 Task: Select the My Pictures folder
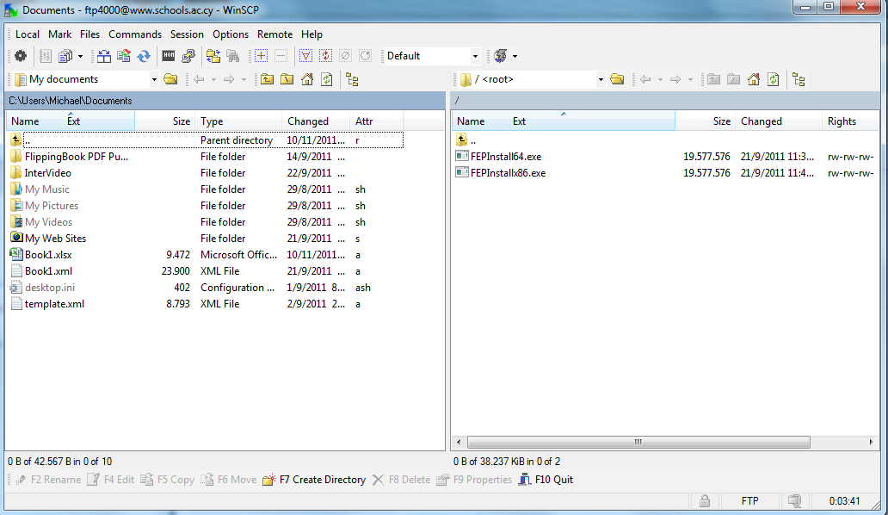tap(52, 206)
